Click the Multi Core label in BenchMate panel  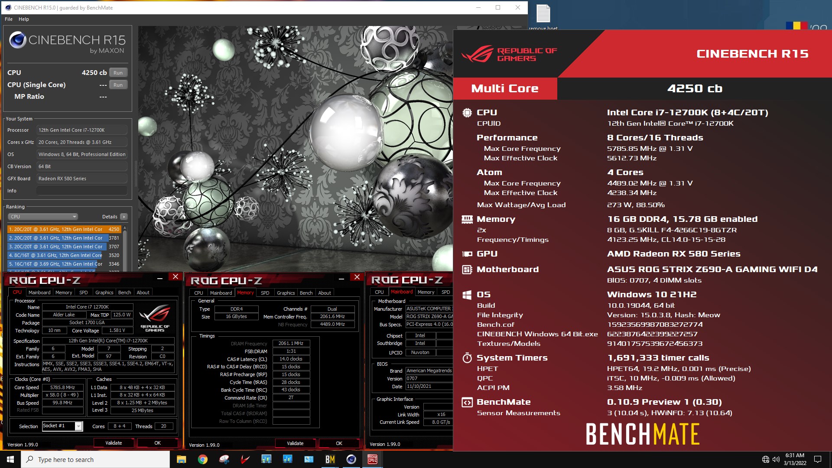click(505, 88)
